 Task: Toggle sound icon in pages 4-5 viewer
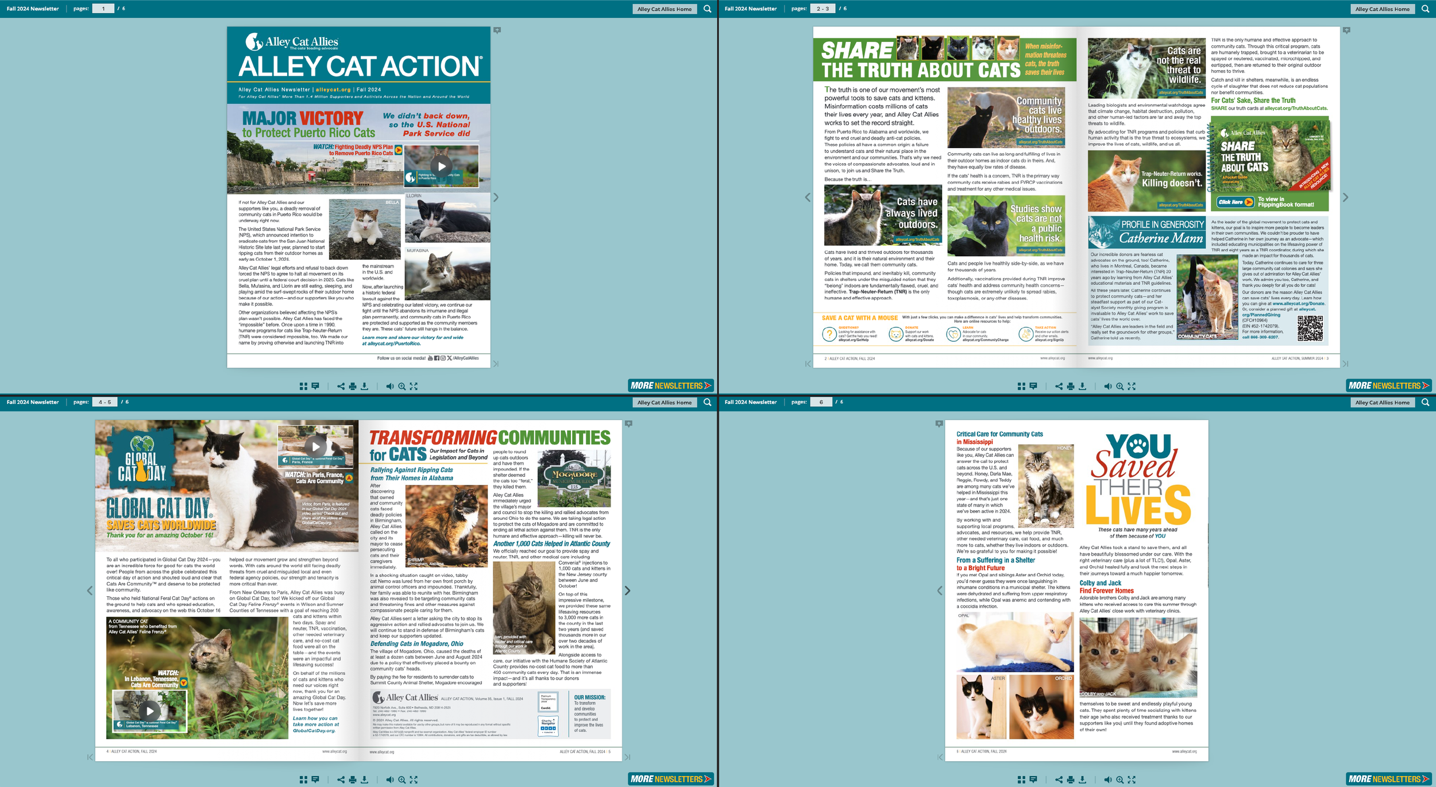389,780
